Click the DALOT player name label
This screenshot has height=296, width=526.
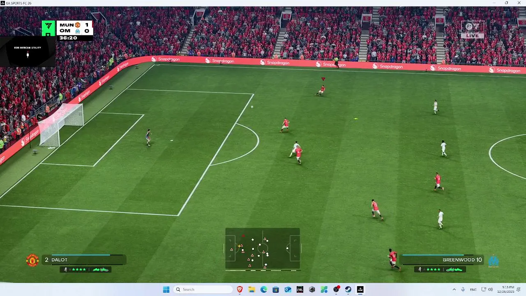(59, 260)
